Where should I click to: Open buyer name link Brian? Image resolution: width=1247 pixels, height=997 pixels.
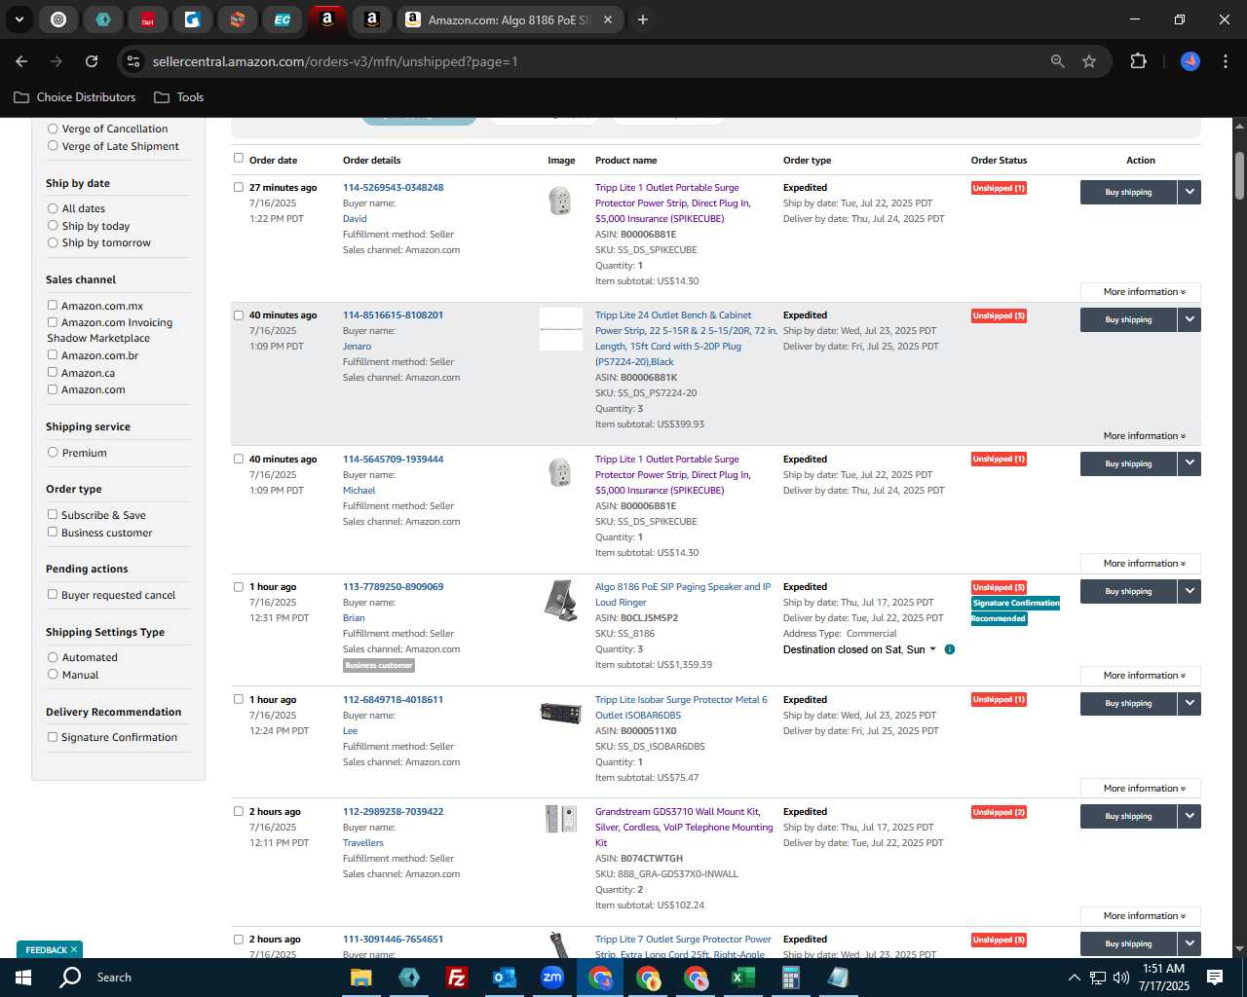[354, 618]
